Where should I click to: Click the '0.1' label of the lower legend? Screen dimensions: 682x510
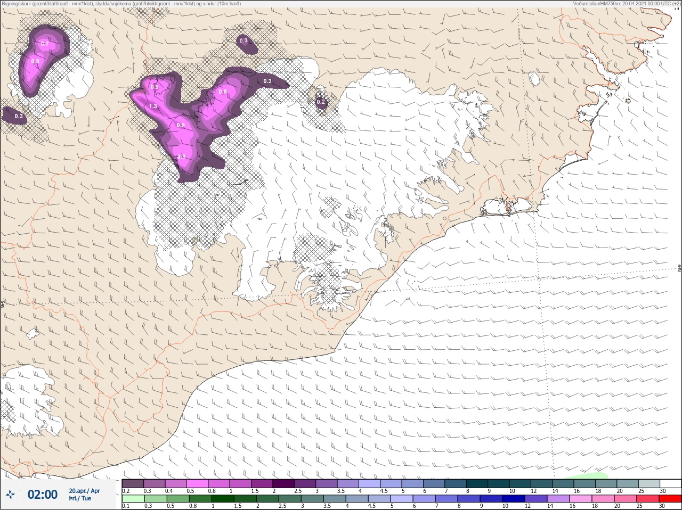126,506
